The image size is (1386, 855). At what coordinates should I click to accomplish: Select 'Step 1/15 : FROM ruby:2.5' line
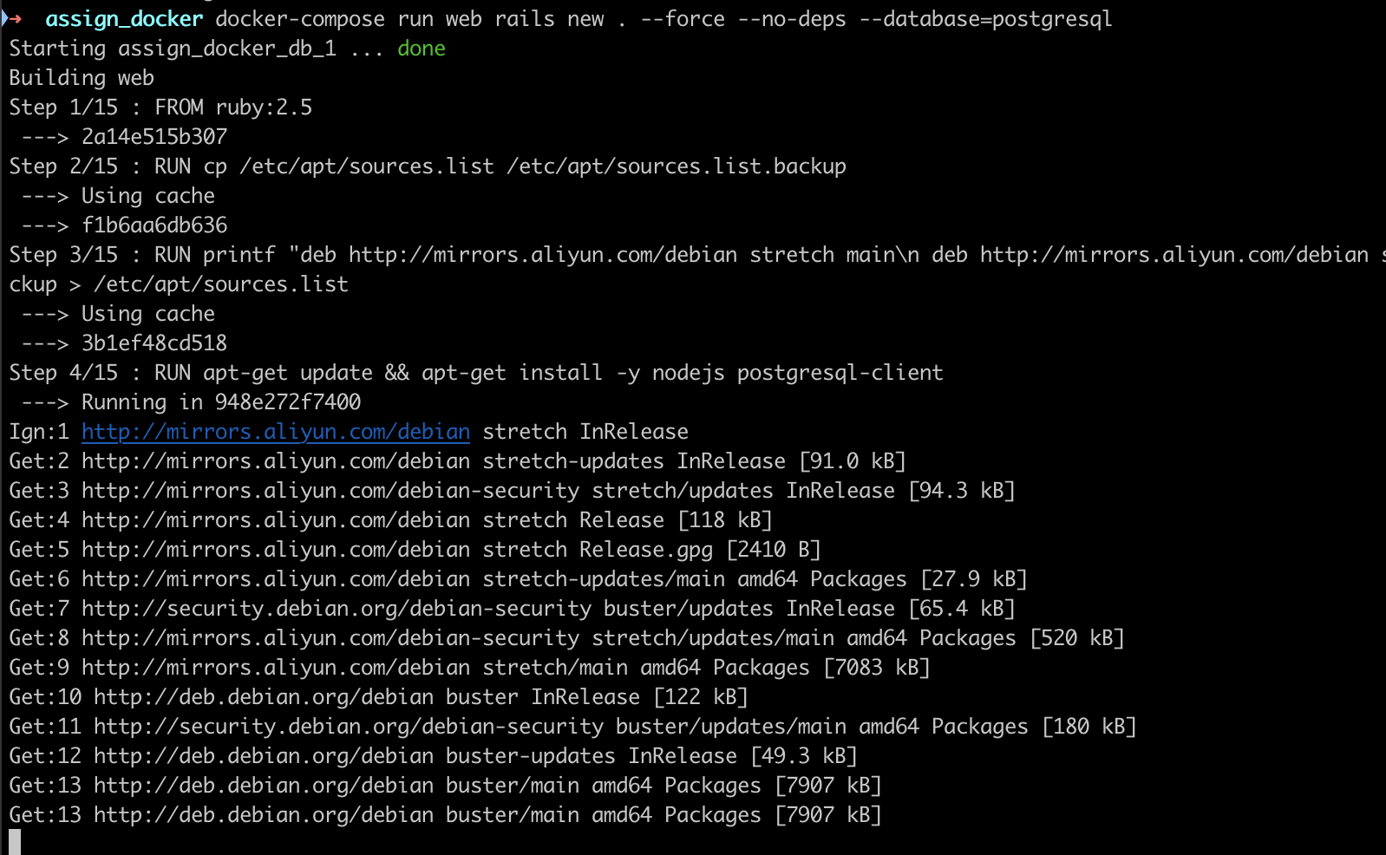click(x=160, y=108)
